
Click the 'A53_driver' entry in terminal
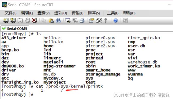14,38
